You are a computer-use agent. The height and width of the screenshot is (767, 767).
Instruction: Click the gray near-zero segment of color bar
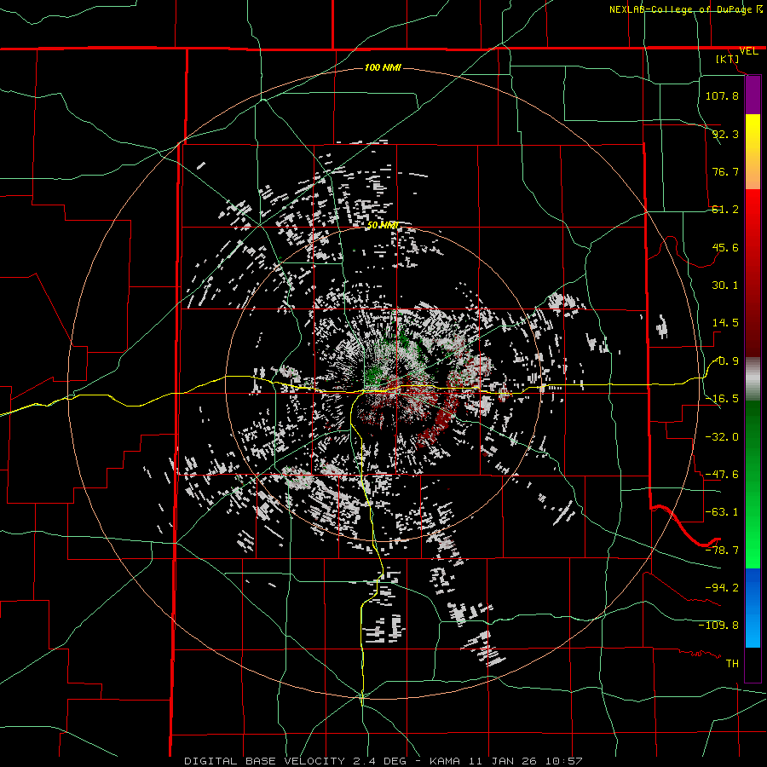[753, 379]
